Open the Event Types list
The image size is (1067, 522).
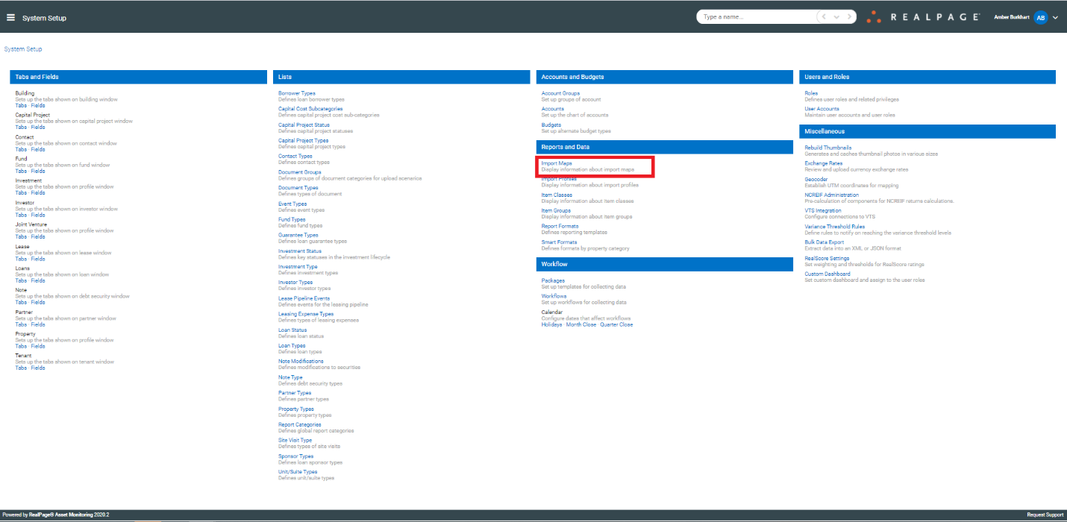(x=292, y=204)
